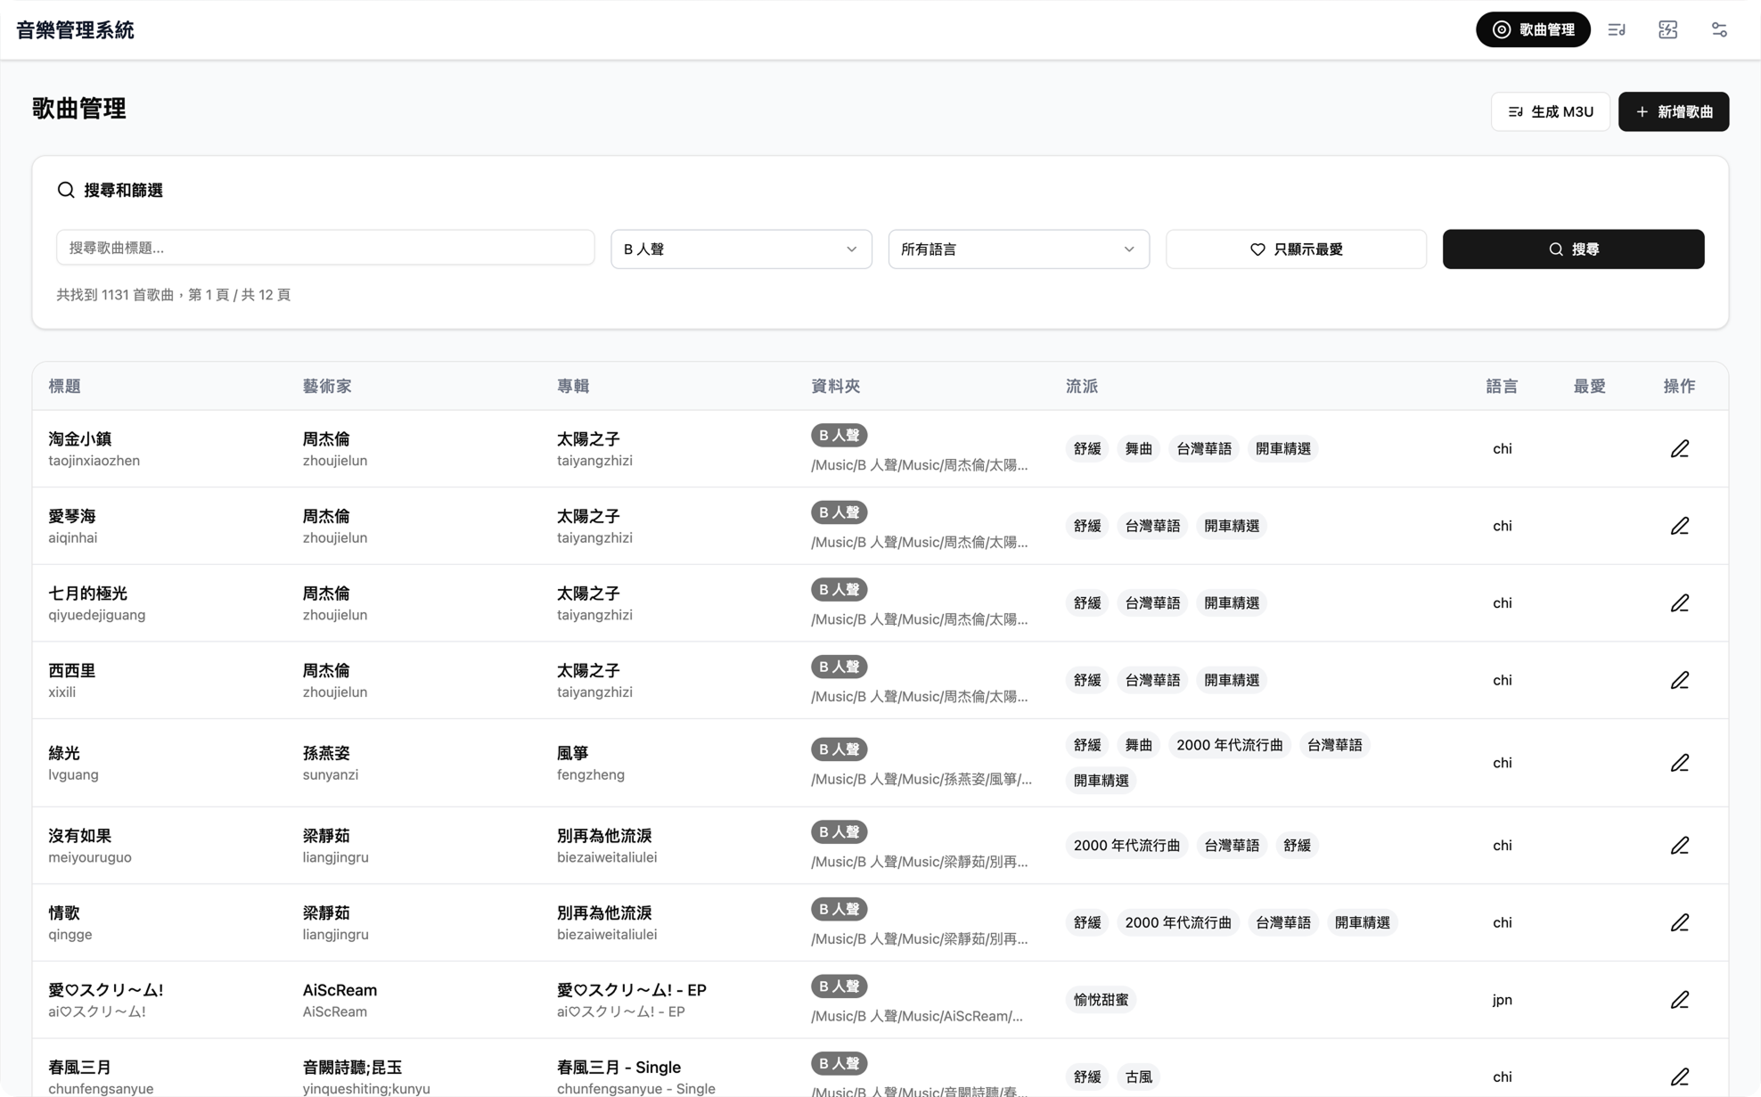1761x1097 pixels.
Task: Open the 所有語言 language dropdown
Action: (1019, 250)
